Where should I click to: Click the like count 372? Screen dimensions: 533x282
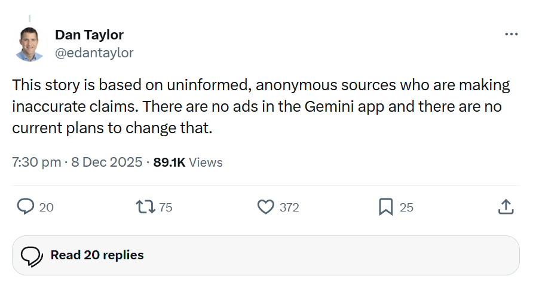point(289,207)
